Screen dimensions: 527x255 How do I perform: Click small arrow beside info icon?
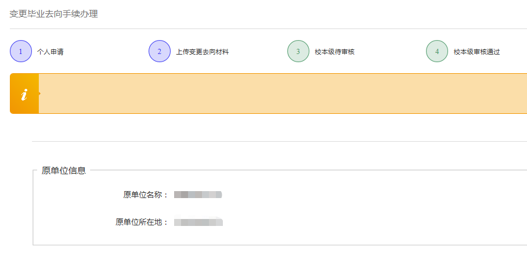pyautogui.click(x=39, y=93)
